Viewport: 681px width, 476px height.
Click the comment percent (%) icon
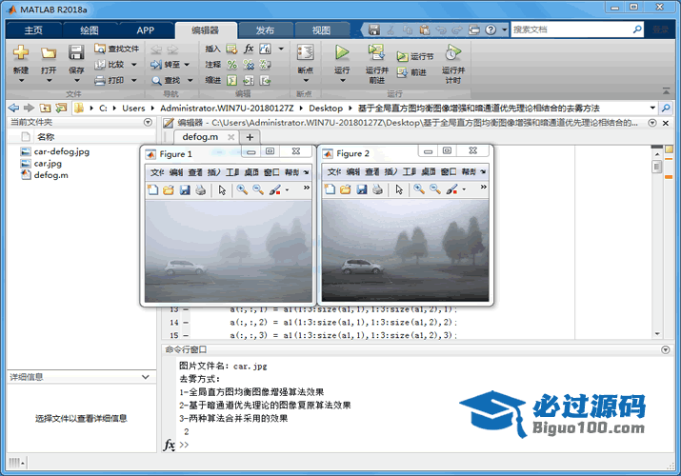232,65
